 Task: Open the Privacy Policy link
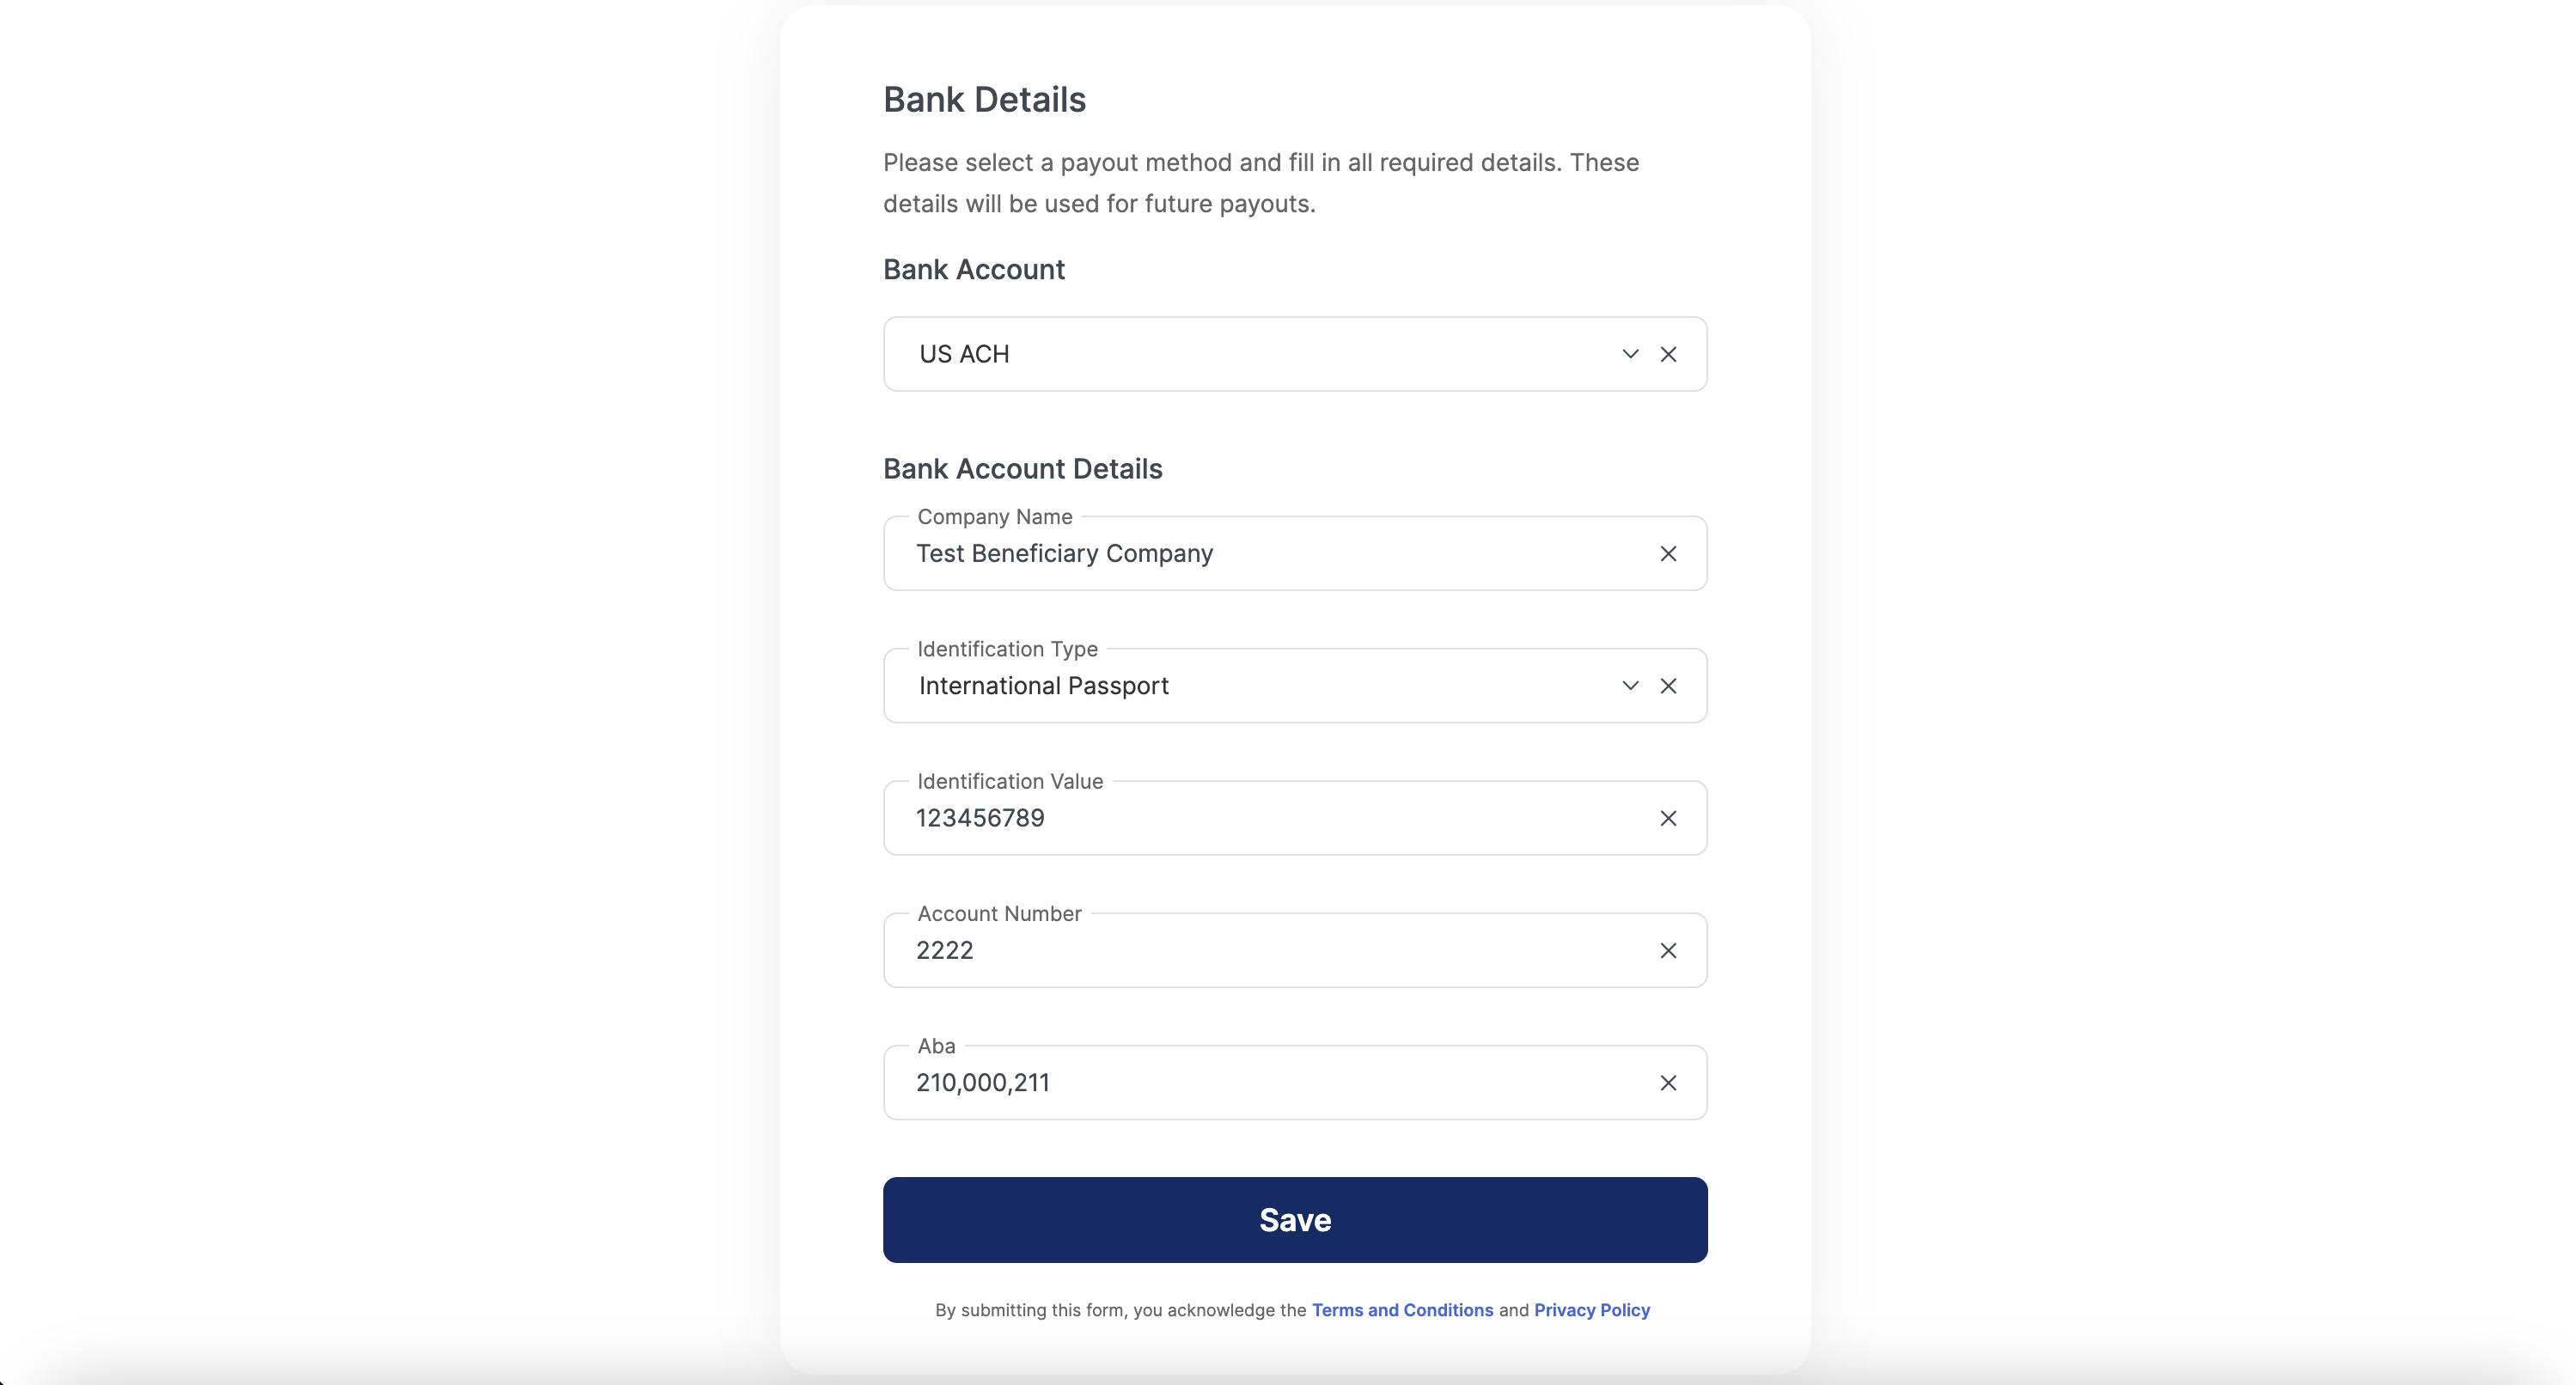1592,1310
